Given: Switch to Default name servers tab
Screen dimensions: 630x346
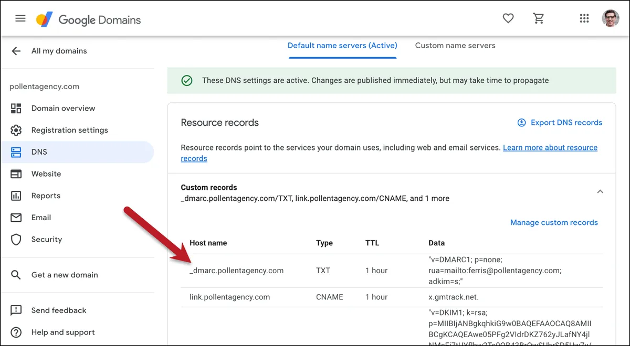Looking at the screenshot, I should pos(342,46).
